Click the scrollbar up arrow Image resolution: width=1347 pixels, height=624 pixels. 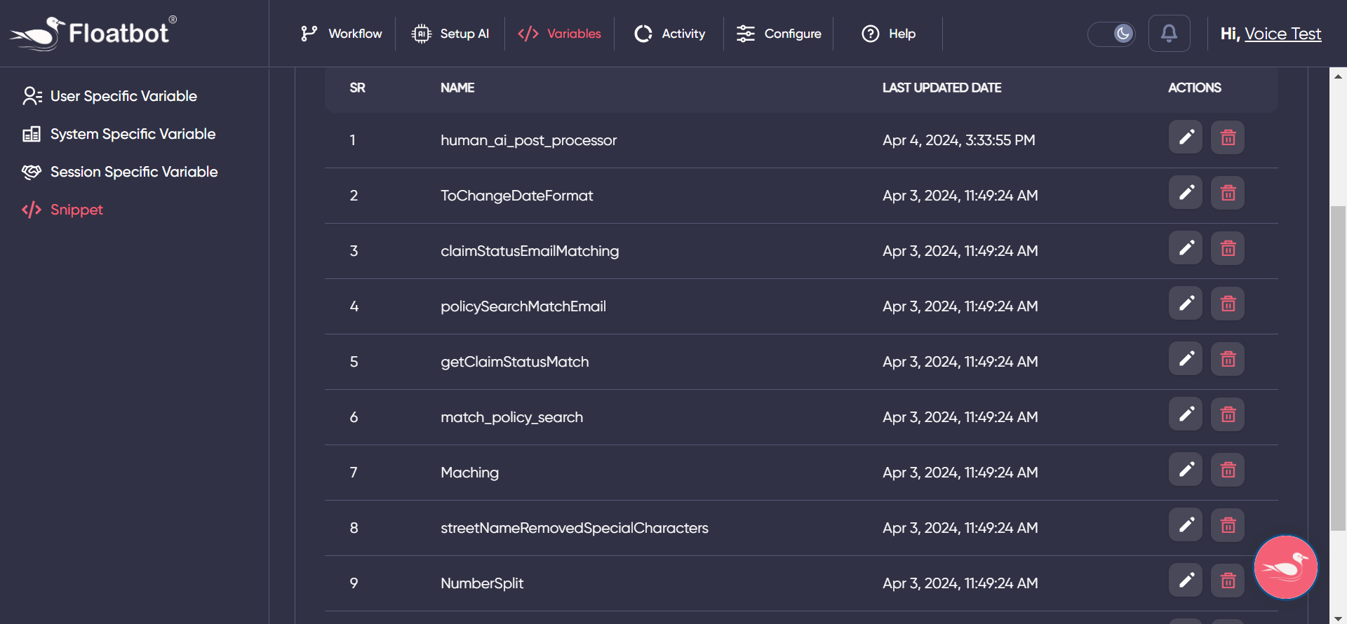(x=1338, y=76)
